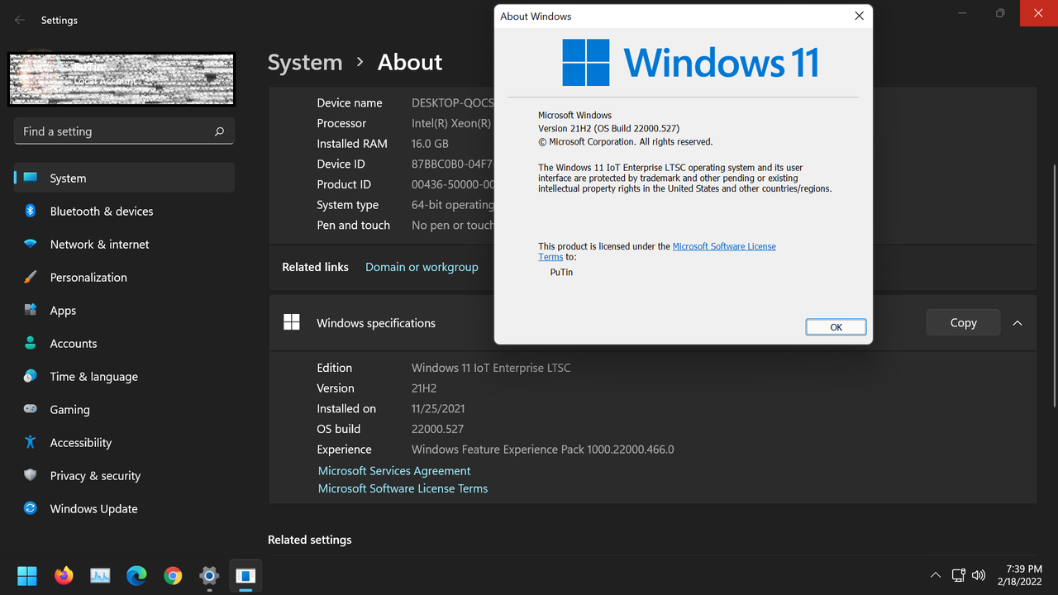Click the Settings page vertical scrollbar
The height and width of the screenshot is (595, 1058).
tap(1054, 285)
